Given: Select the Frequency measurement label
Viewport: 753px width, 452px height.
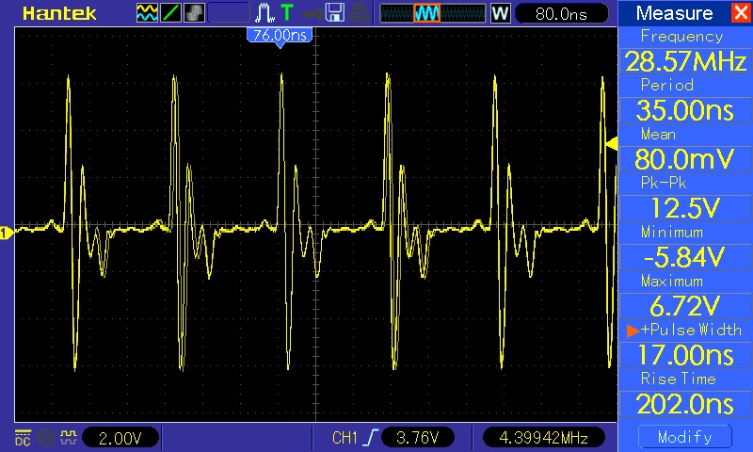Looking at the screenshot, I should pos(681,37).
